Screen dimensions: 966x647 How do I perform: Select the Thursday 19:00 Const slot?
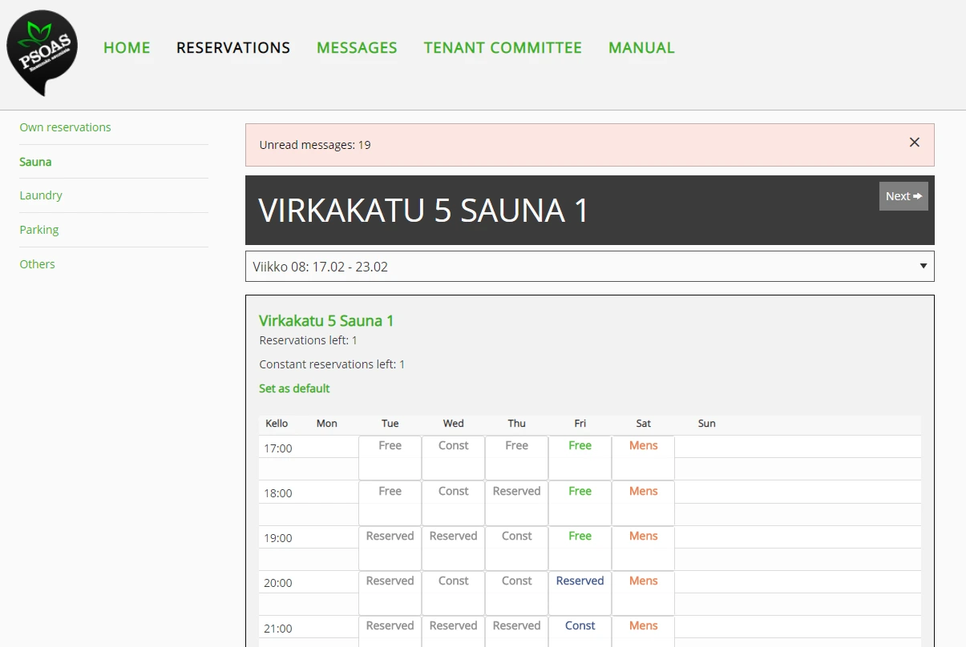pos(517,548)
